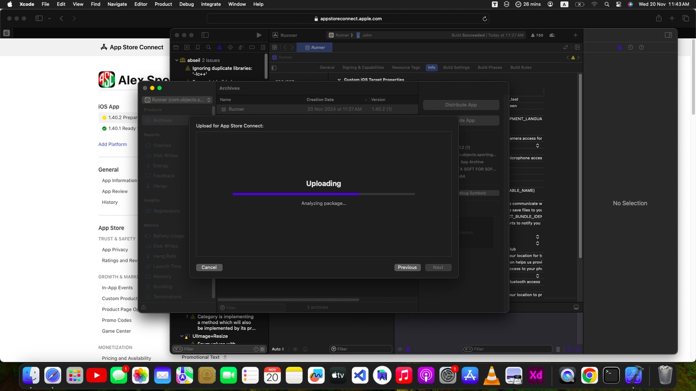Add a new Xcode tab with plus icon
Viewport: 696px width, 391px height.
[x=576, y=35]
